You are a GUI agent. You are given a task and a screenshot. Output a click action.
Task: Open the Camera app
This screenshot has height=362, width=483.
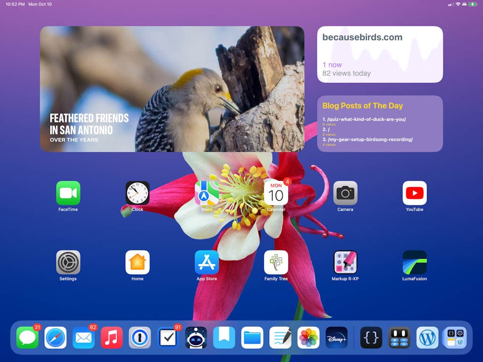coord(345,193)
